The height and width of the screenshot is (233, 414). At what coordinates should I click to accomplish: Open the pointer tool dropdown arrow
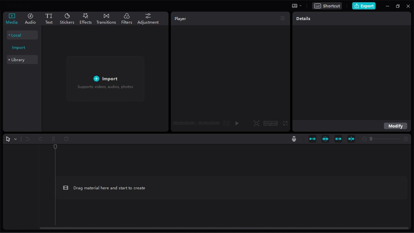coord(16,139)
